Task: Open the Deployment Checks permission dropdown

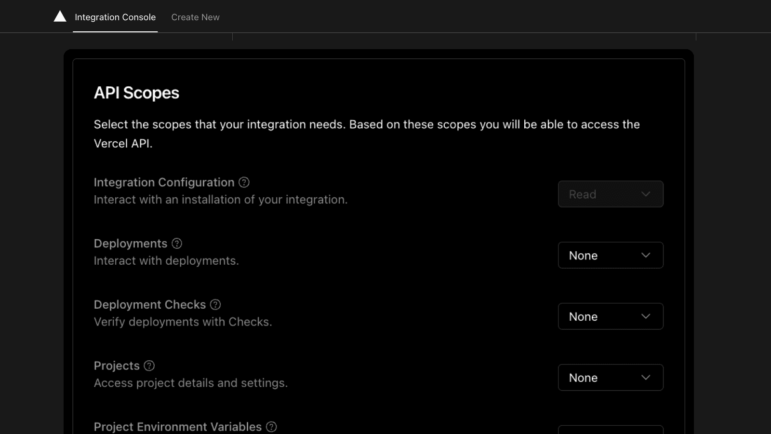Action: 610,316
